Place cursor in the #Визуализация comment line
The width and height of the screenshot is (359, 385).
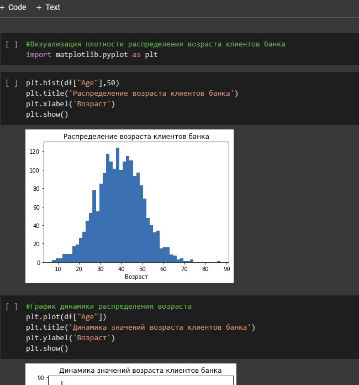(155, 44)
